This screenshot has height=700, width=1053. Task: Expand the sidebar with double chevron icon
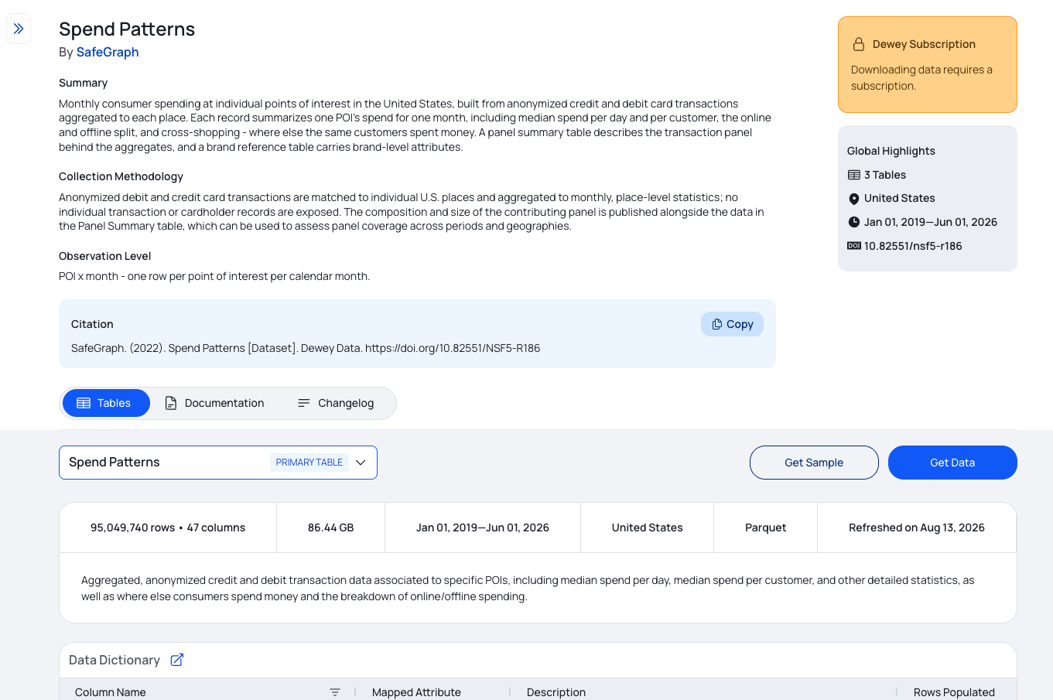pyautogui.click(x=19, y=29)
